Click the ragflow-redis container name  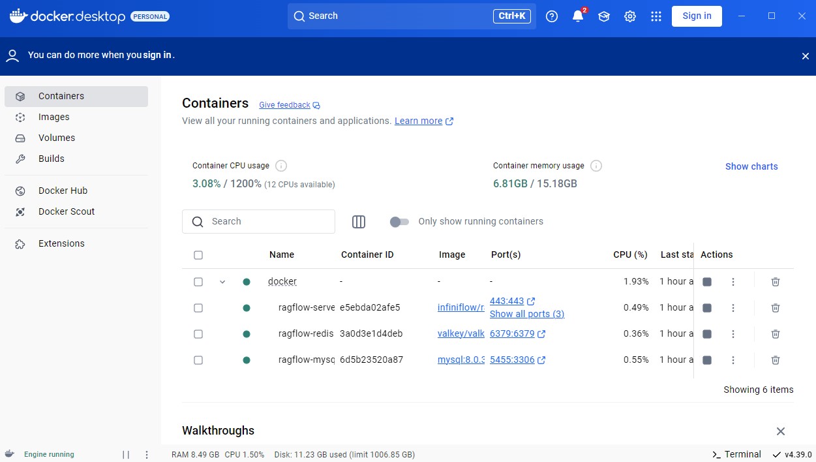click(306, 333)
